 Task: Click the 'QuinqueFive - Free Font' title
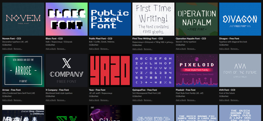click(145, 90)
